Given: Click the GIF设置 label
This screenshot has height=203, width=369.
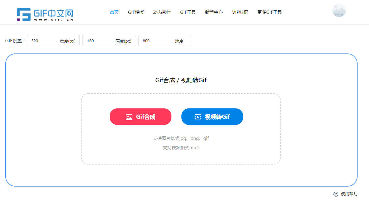Looking at the screenshot, I should (x=15, y=41).
